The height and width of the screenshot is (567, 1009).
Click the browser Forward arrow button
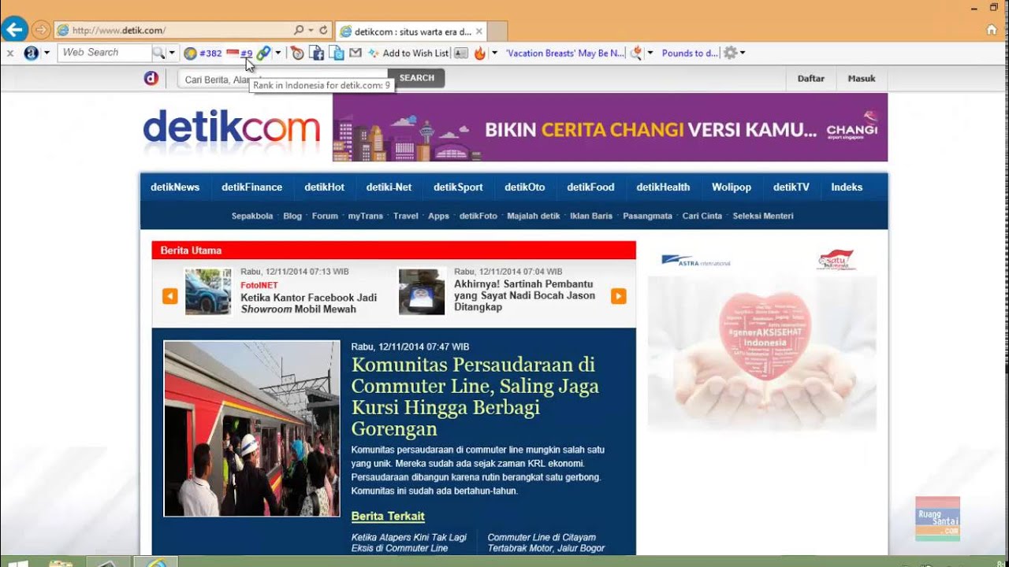pyautogui.click(x=41, y=30)
